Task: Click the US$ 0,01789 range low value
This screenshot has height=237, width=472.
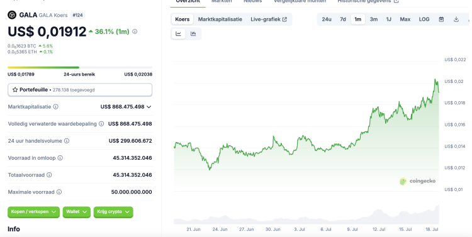Action: point(21,74)
